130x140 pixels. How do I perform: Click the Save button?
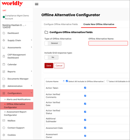tap(49, 66)
